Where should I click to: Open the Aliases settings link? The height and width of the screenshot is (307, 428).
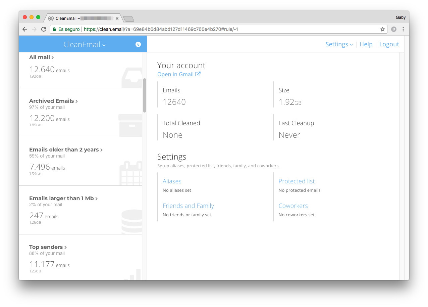pyautogui.click(x=172, y=181)
